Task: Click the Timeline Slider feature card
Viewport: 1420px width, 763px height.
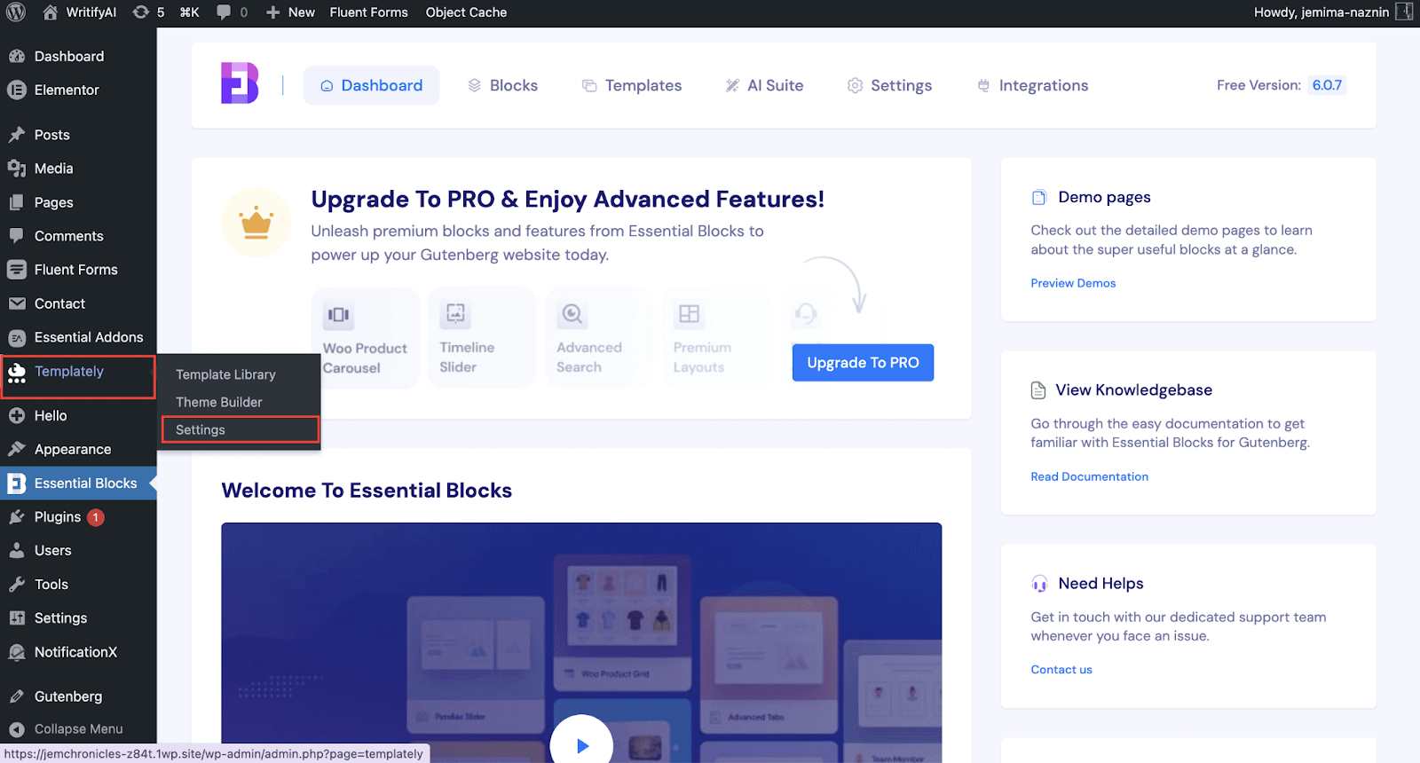Action: 482,338
